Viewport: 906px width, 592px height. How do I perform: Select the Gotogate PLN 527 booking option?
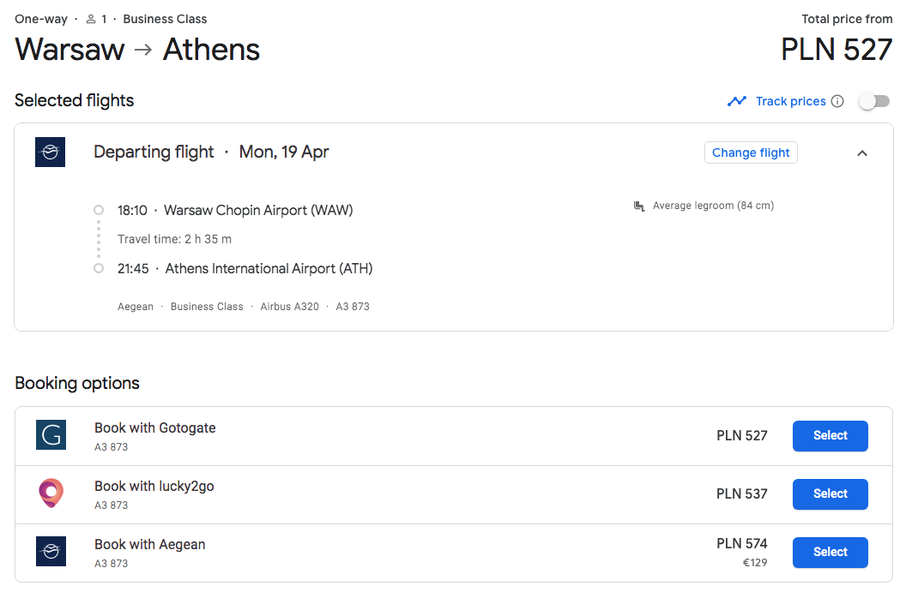[x=830, y=435]
